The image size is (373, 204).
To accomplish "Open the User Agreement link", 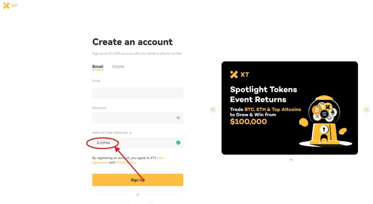I will pyautogui.click(x=160, y=158).
